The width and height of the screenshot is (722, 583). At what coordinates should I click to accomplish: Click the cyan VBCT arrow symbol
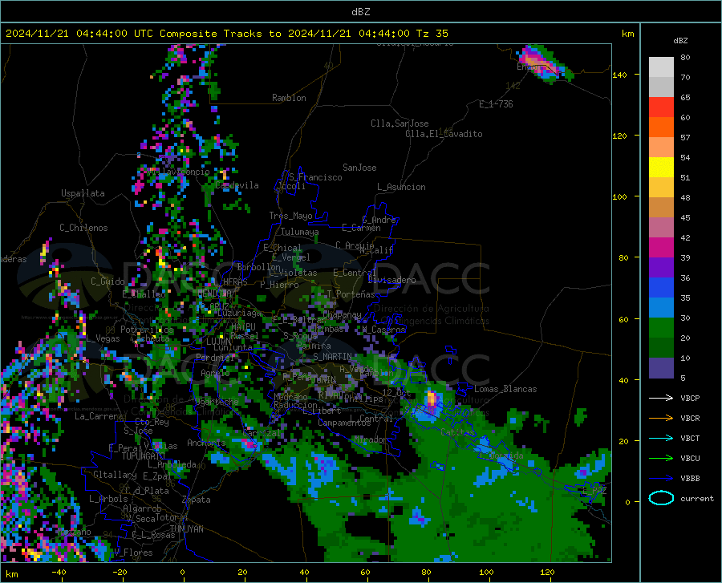click(661, 438)
